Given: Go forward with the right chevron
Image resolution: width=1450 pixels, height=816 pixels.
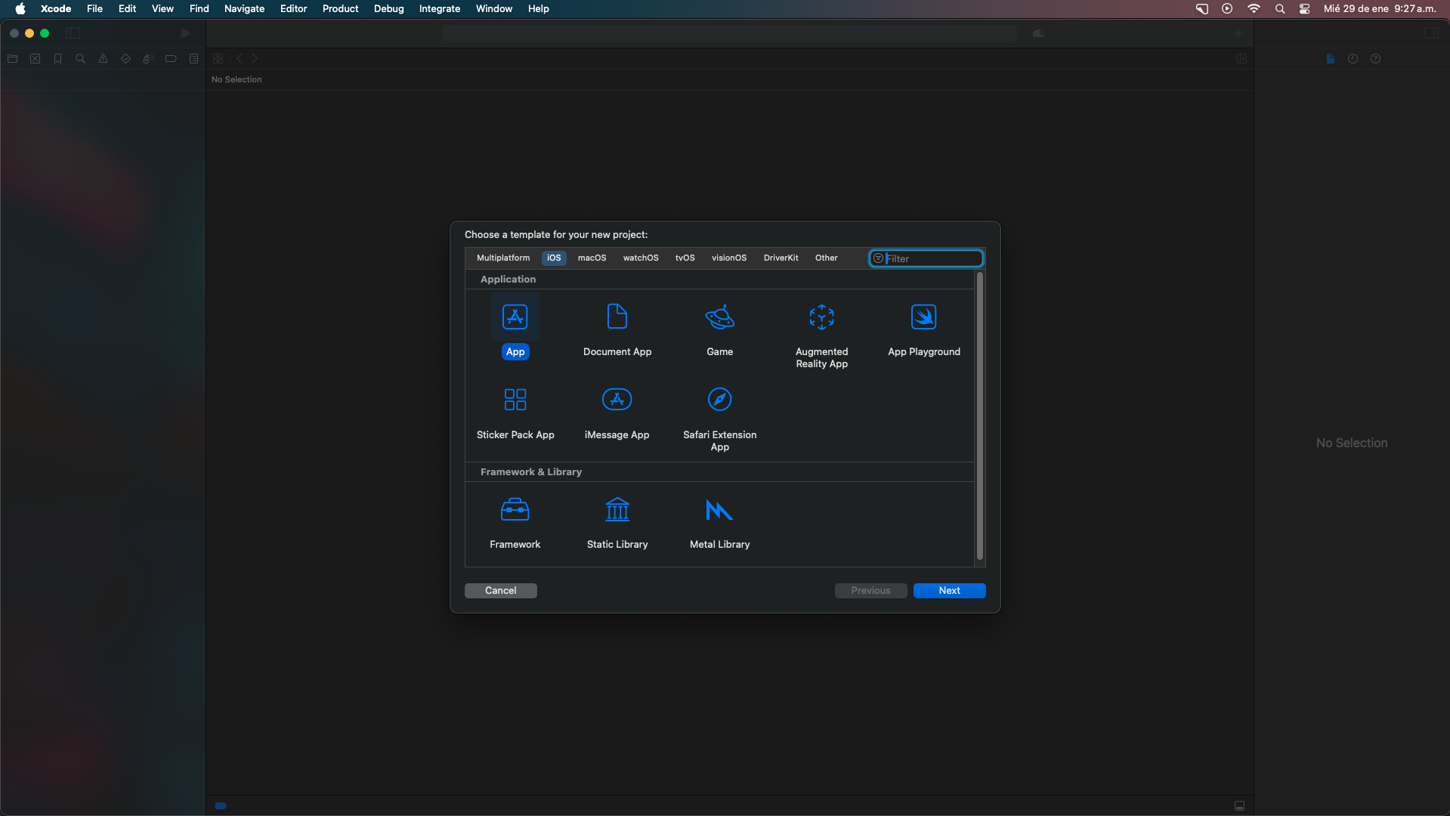Looking at the screenshot, I should [x=255, y=59].
